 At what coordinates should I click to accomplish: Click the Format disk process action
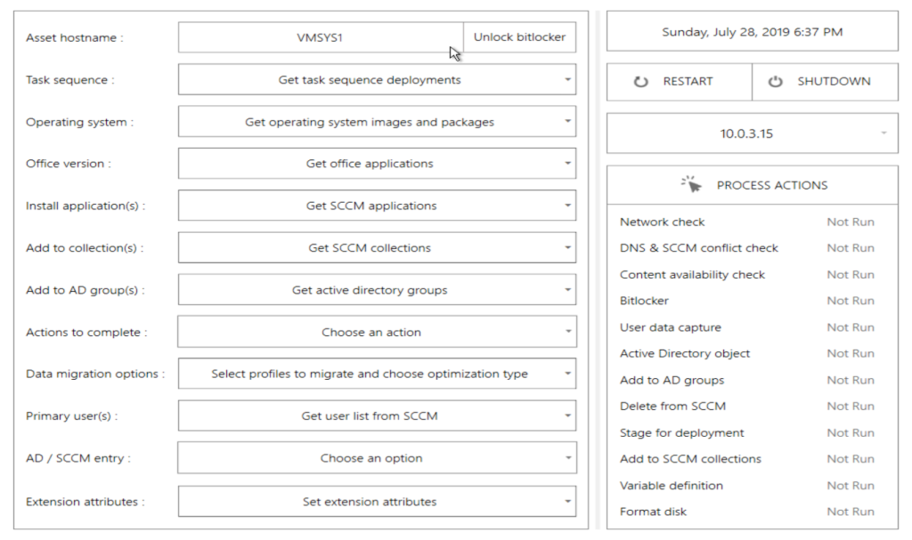click(653, 512)
